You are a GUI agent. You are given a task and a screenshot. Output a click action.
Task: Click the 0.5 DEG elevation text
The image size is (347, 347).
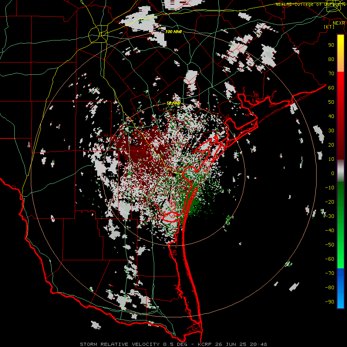[x=175, y=344]
